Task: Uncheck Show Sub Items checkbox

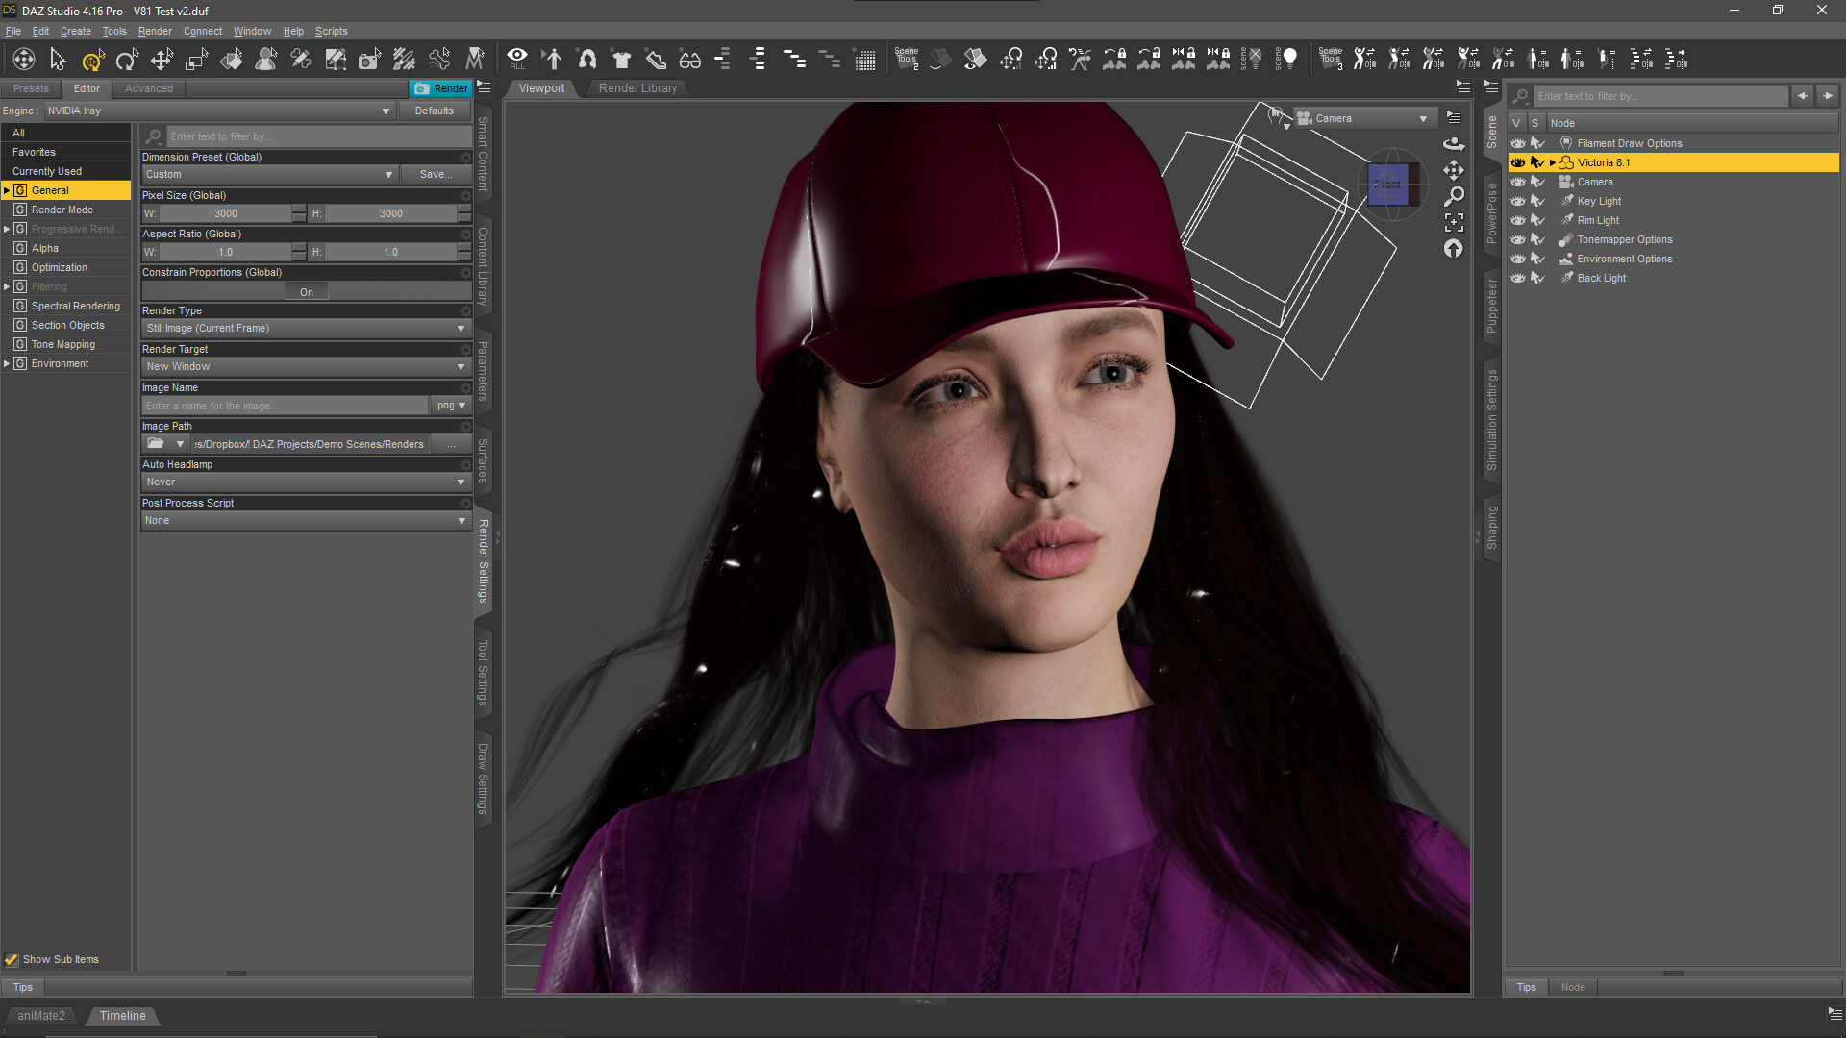Action: pos(12,959)
